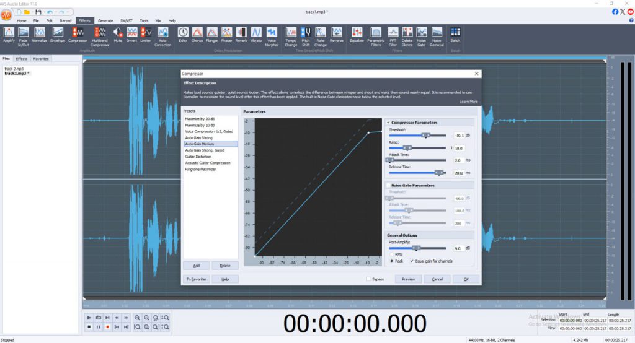Click the Equalizer icon
The height and width of the screenshot is (343, 635).
(357, 34)
